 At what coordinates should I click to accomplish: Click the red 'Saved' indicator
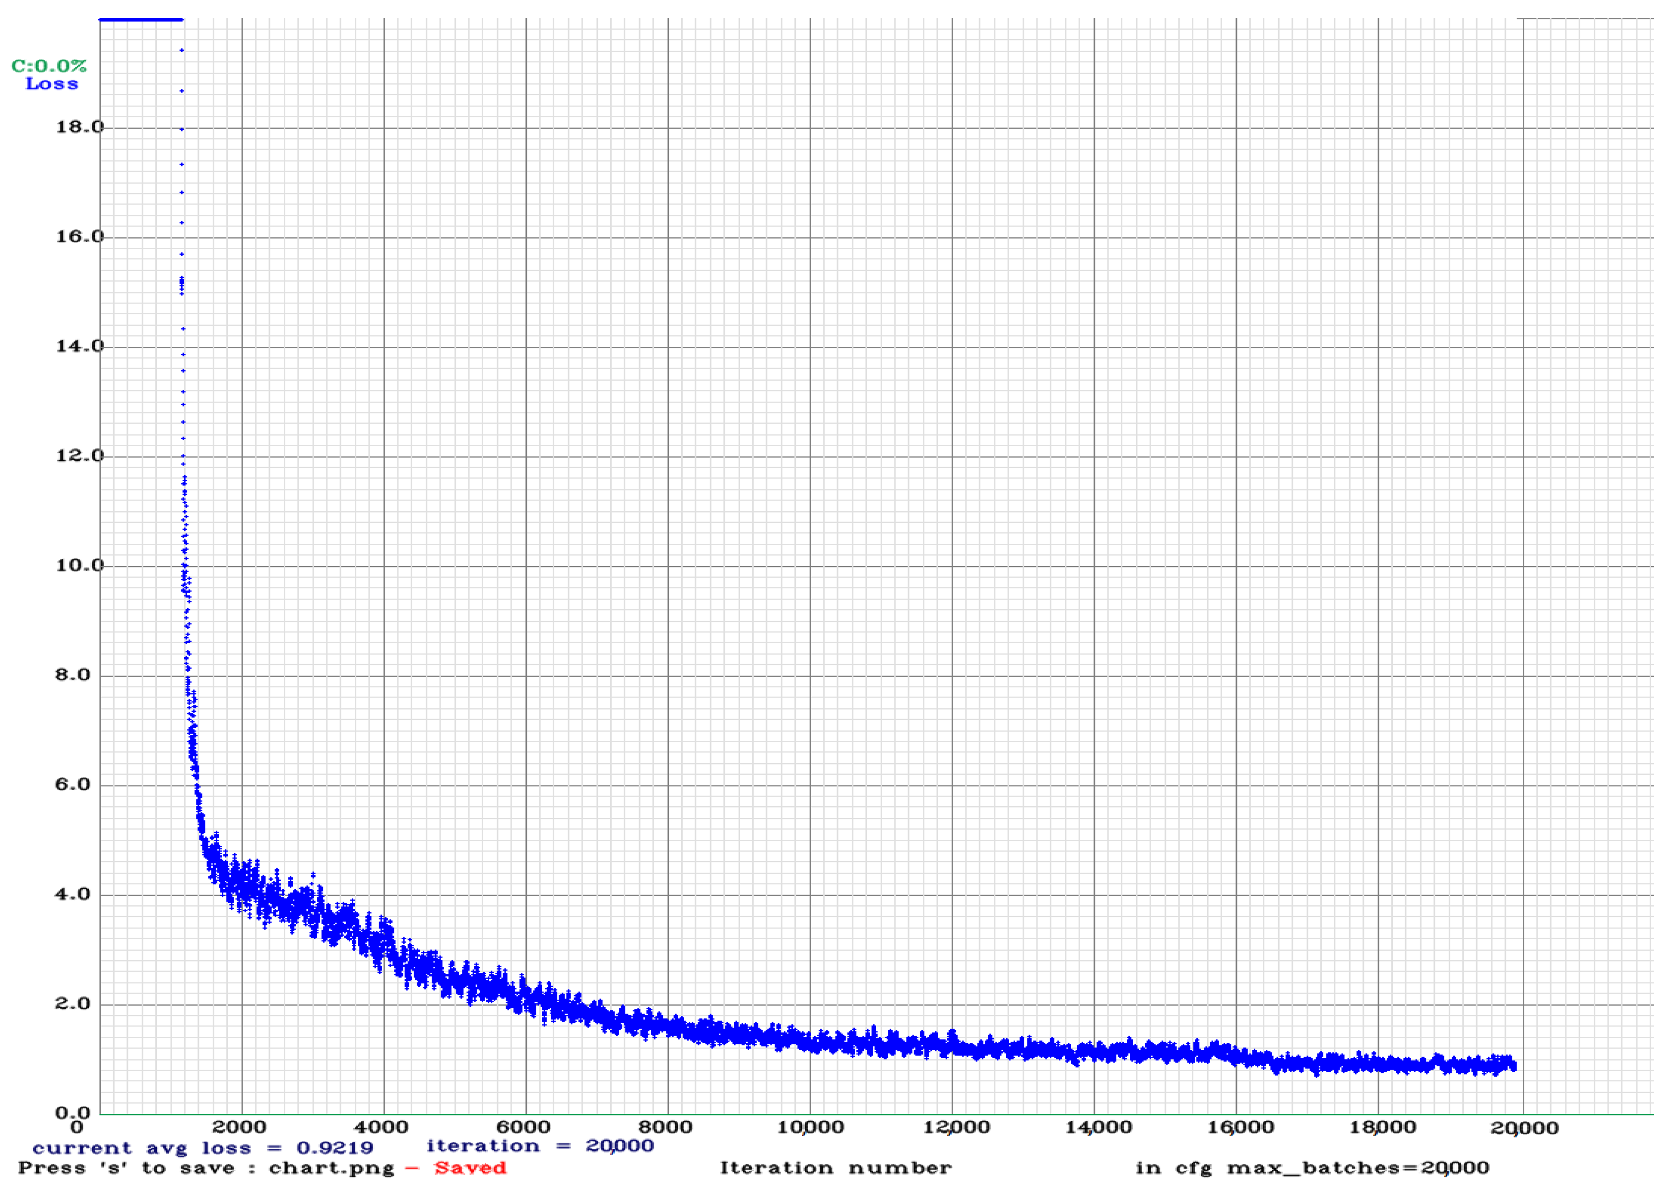[x=470, y=1168]
